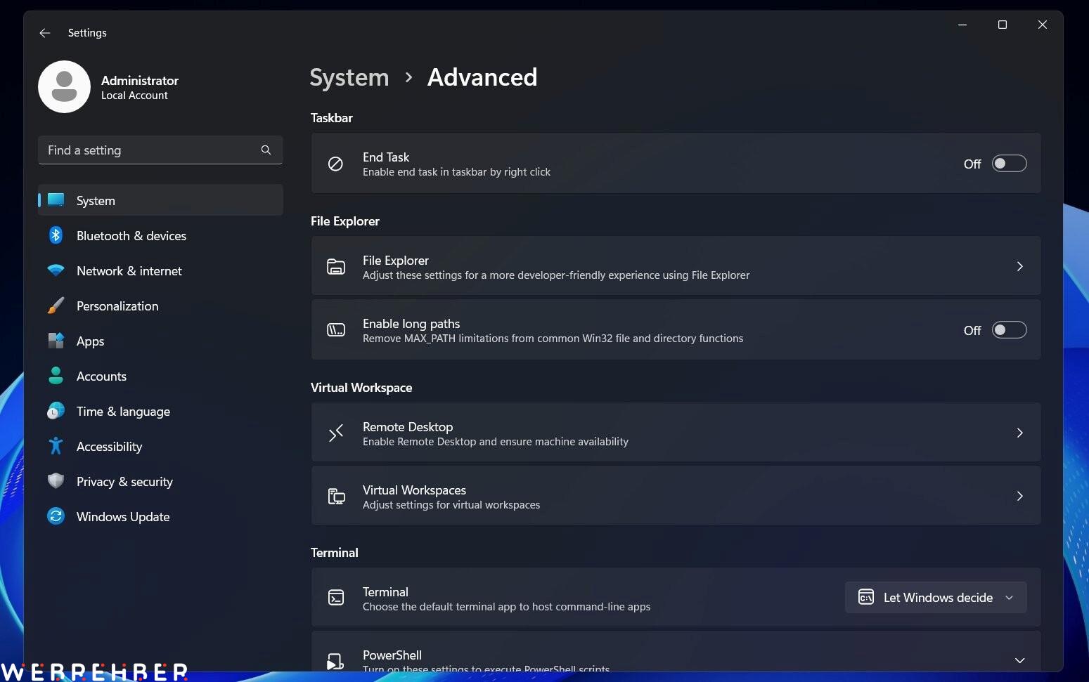Select System in the sidebar
Viewport: 1089px width, 682px height.
click(x=160, y=200)
